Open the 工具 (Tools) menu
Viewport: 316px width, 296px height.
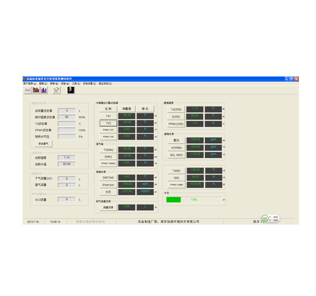click(x=76, y=83)
